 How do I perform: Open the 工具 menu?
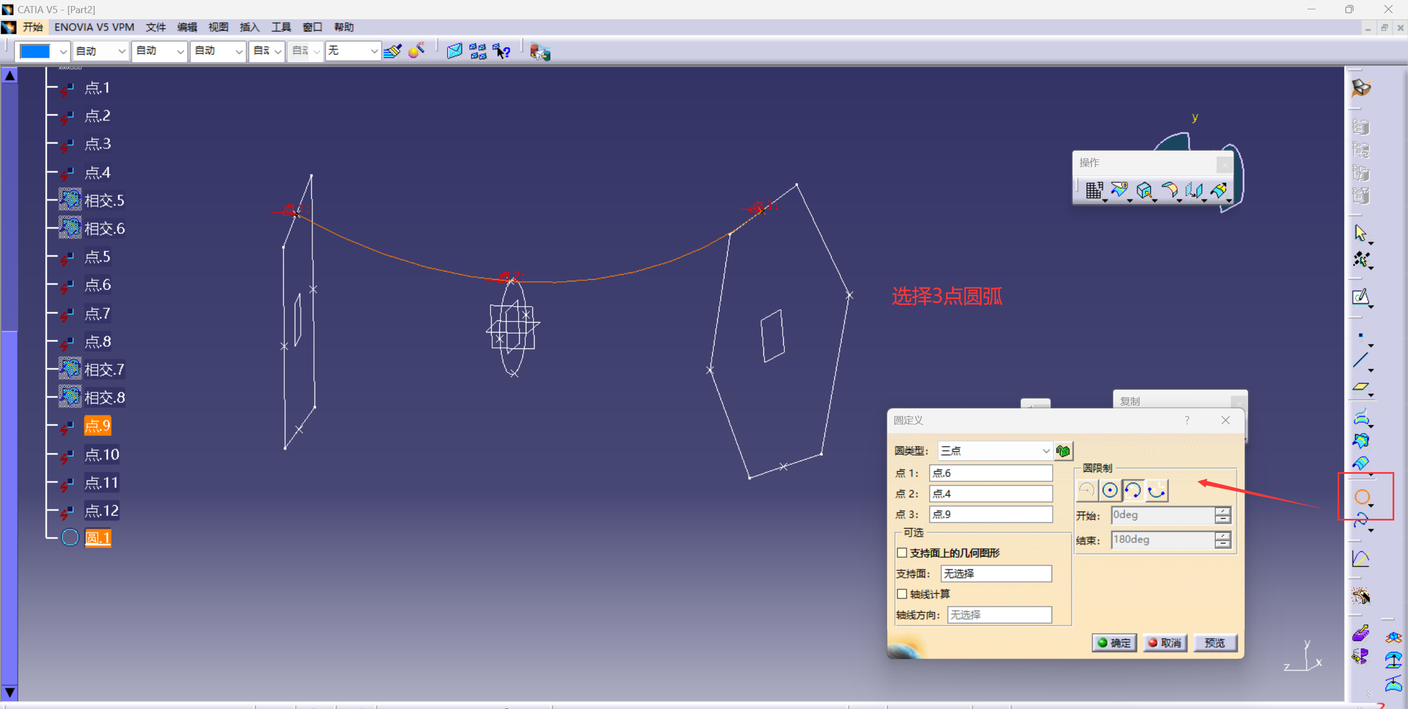280,27
